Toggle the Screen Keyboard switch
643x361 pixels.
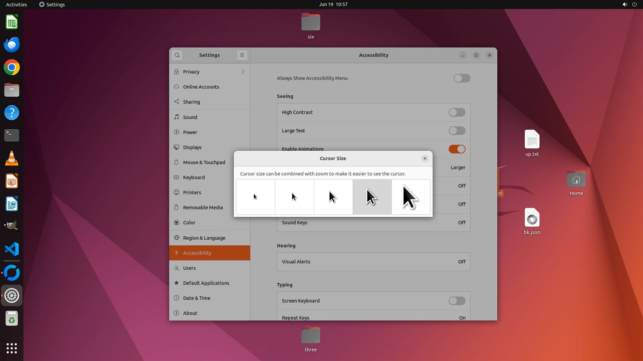457,301
